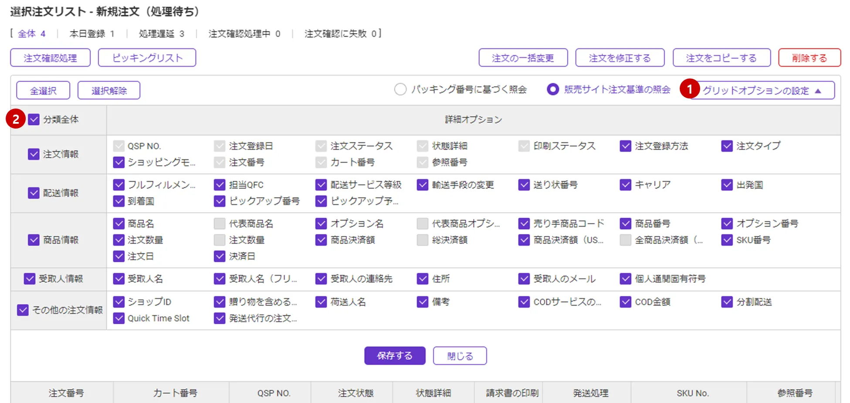The image size is (850, 403).
Task: Click the 全体 filter link
Action: coord(31,34)
